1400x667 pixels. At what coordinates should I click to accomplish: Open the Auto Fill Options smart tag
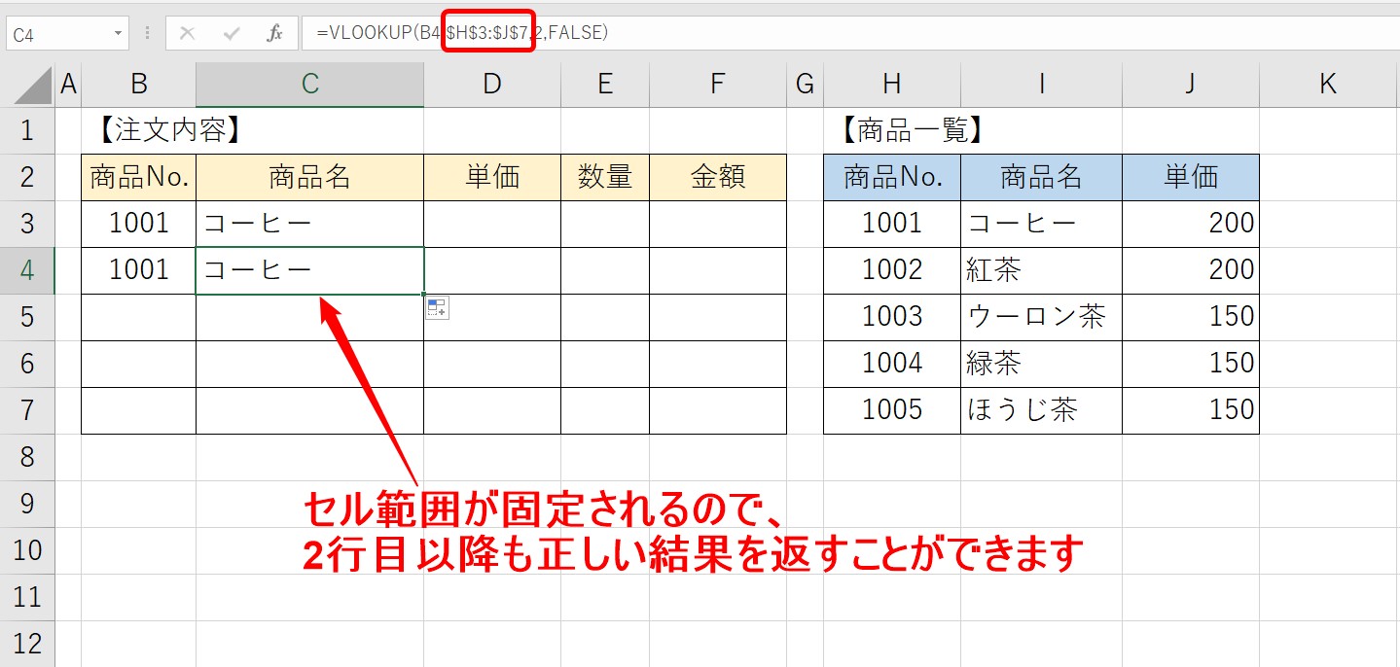tap(438, 307)
